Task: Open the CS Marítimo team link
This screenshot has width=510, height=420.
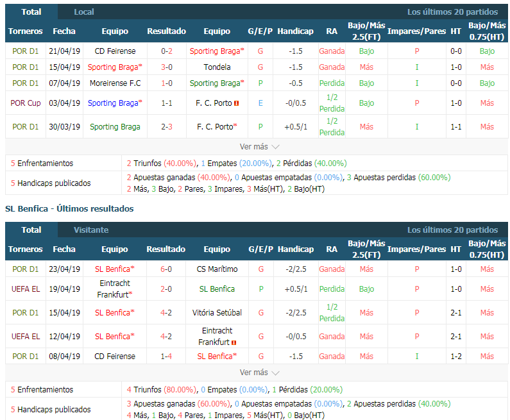Action: (x=217, y=269)
